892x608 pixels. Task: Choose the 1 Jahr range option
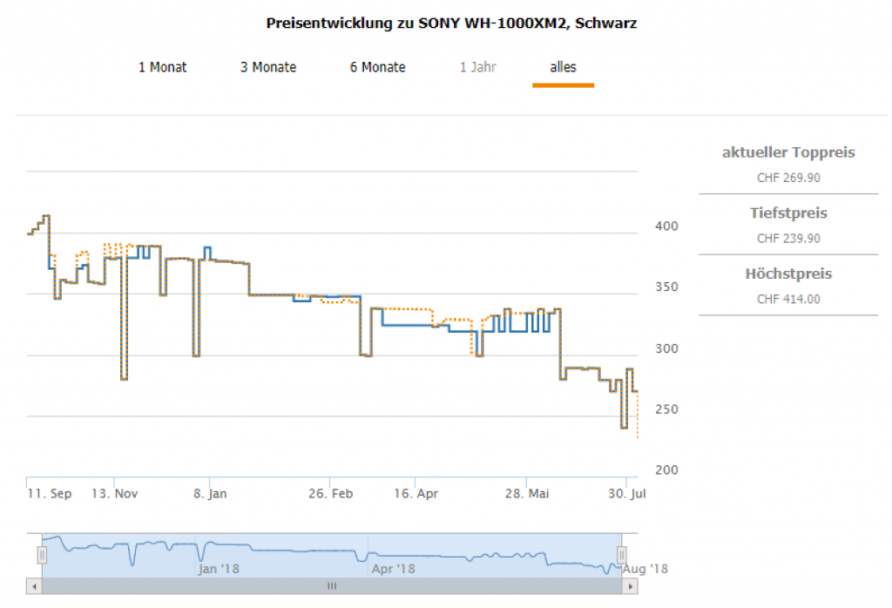[x=477, y=67]
